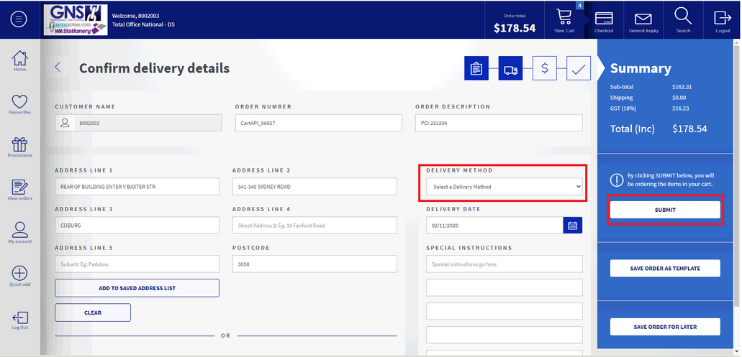Click Add To Saved Address List
The height and width of the screenshot is (357, 742).
[x=137, y=288]
